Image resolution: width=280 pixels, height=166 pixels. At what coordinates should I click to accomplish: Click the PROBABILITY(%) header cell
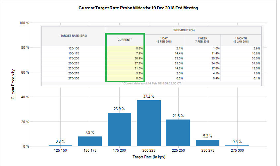183,30
